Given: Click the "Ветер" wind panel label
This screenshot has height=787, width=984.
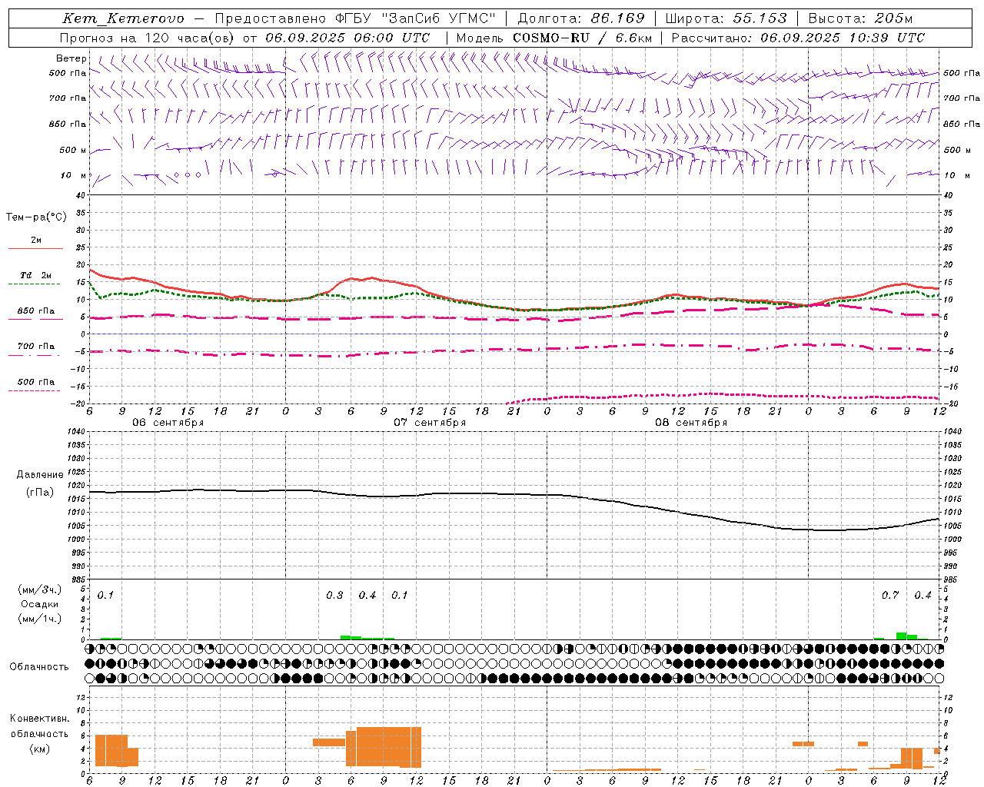Looking at the screenshot, I should click(71, 58).
